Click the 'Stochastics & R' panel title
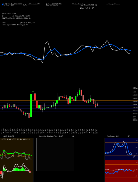Screen dimensions: 138x182 pos(113,136)
